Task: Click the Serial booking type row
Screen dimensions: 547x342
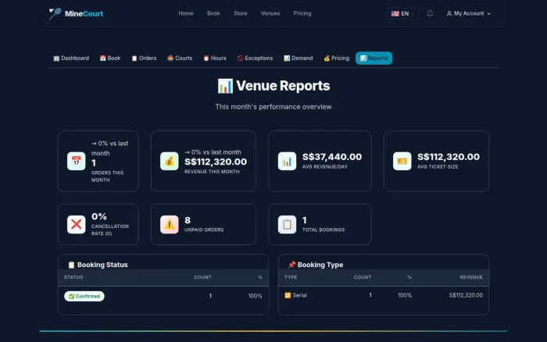Action: (384, 295)
